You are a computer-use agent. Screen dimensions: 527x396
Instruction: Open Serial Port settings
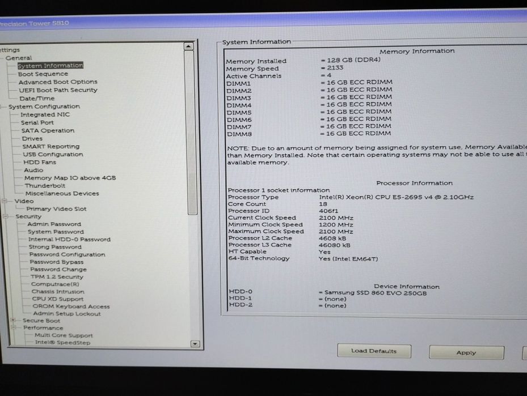tap(37, 122)
